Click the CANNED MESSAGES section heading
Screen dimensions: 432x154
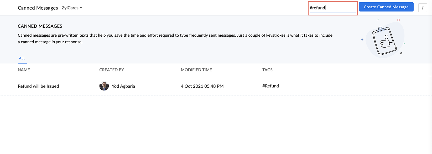click(40, 26)
